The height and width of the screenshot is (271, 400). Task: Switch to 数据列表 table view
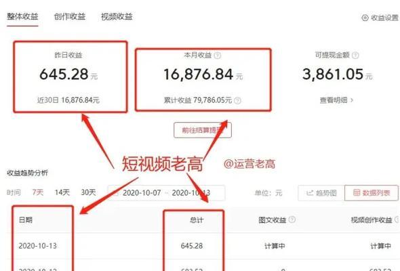pyautogui.click(x=372, y=193)
